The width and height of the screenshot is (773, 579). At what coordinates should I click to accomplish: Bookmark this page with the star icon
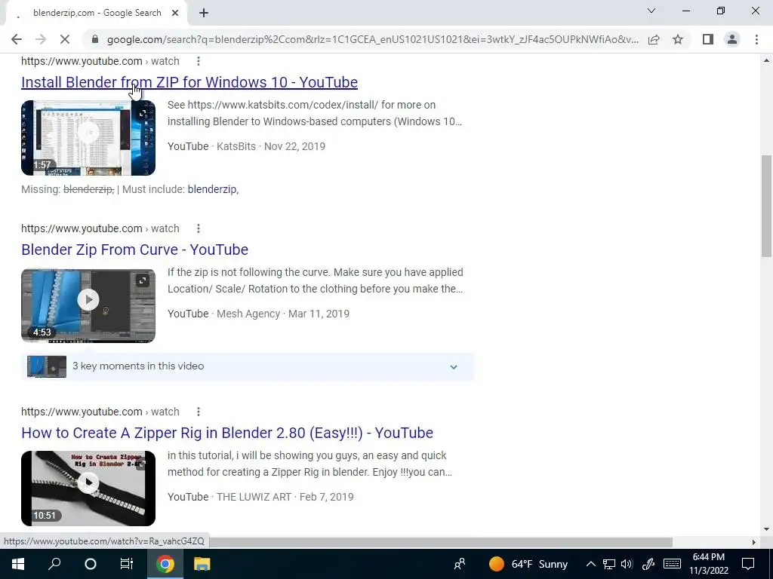678,39
